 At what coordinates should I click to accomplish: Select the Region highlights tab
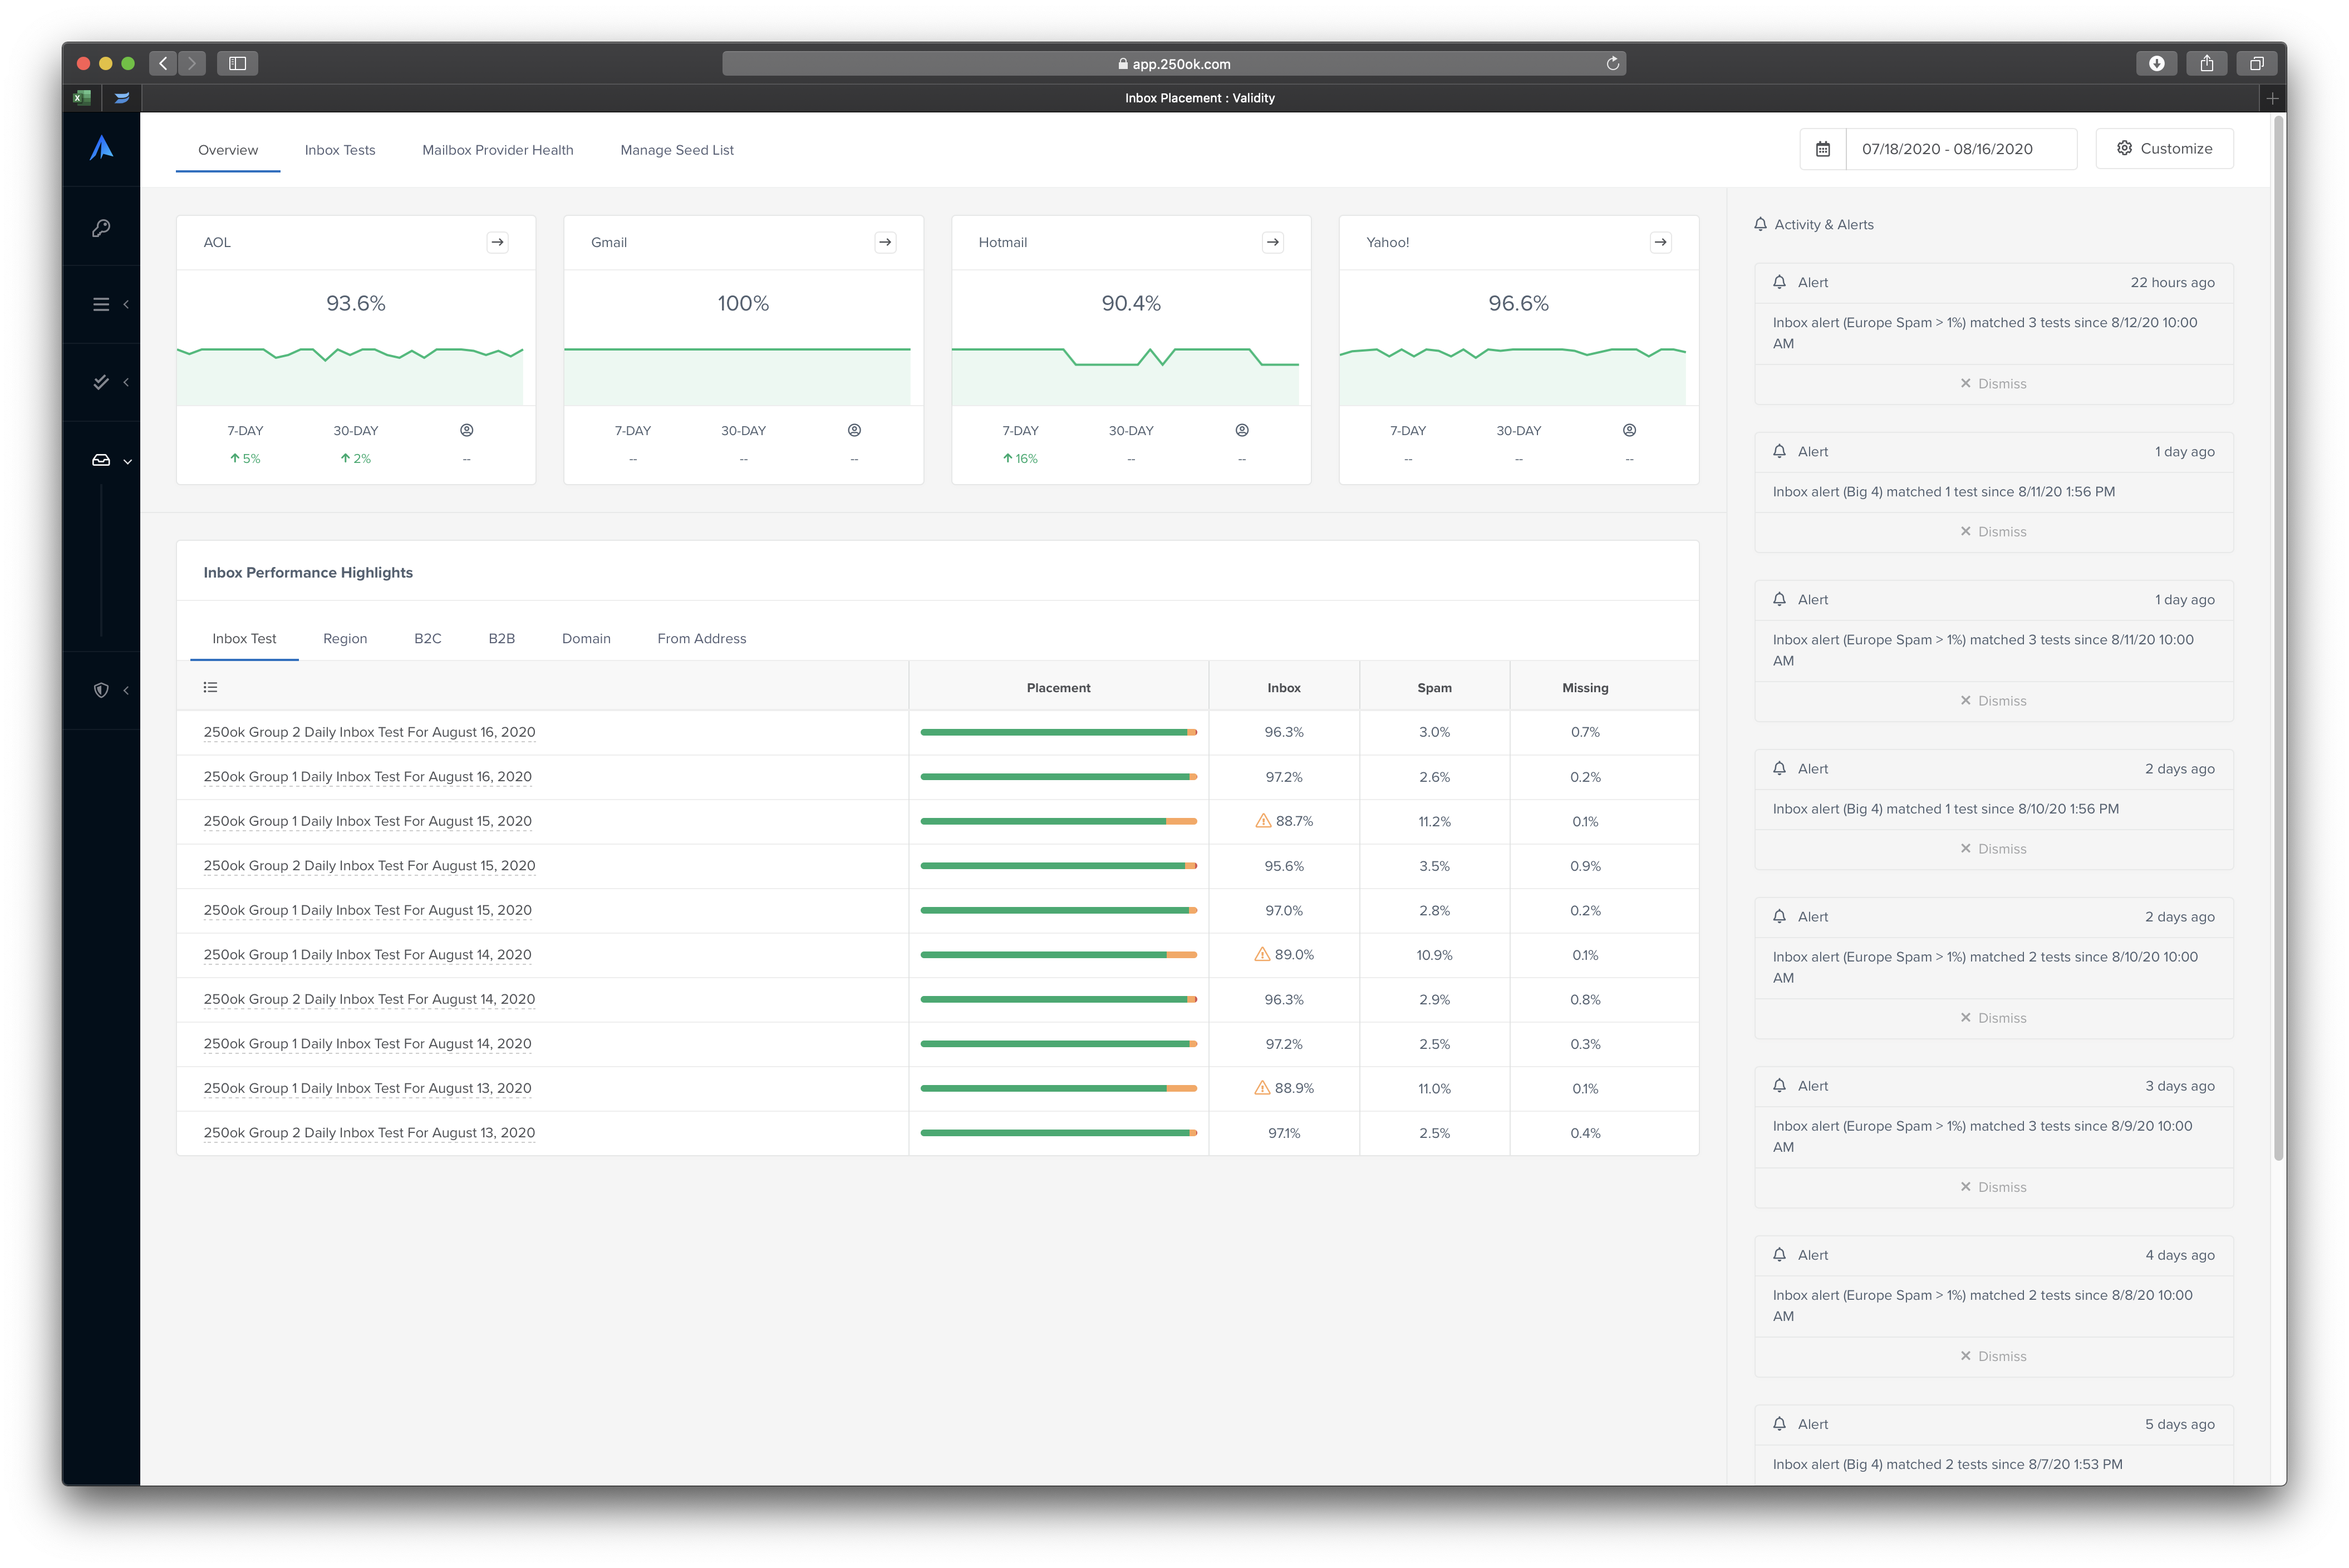[x=344, y=638]
